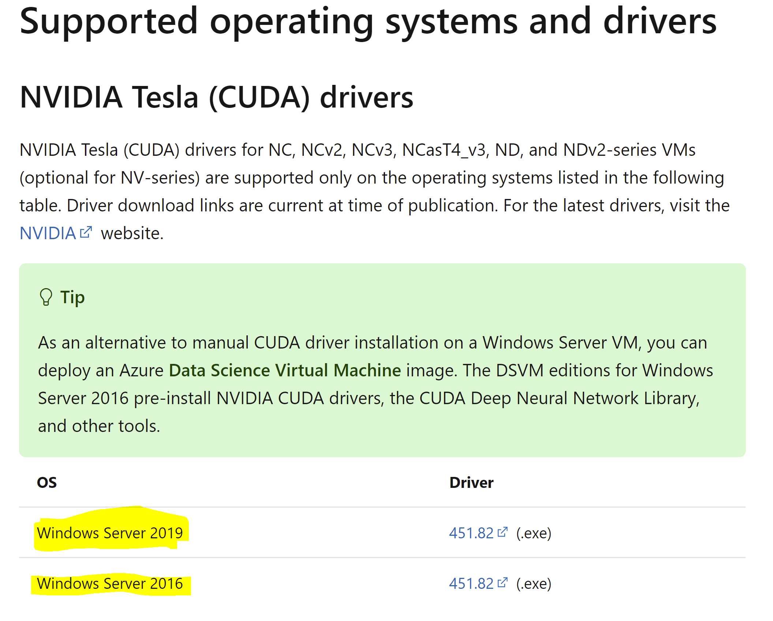The width and height of the screenshot is (773, 621).
Task: Click the OS column header
Action: [x=47, y=483]
